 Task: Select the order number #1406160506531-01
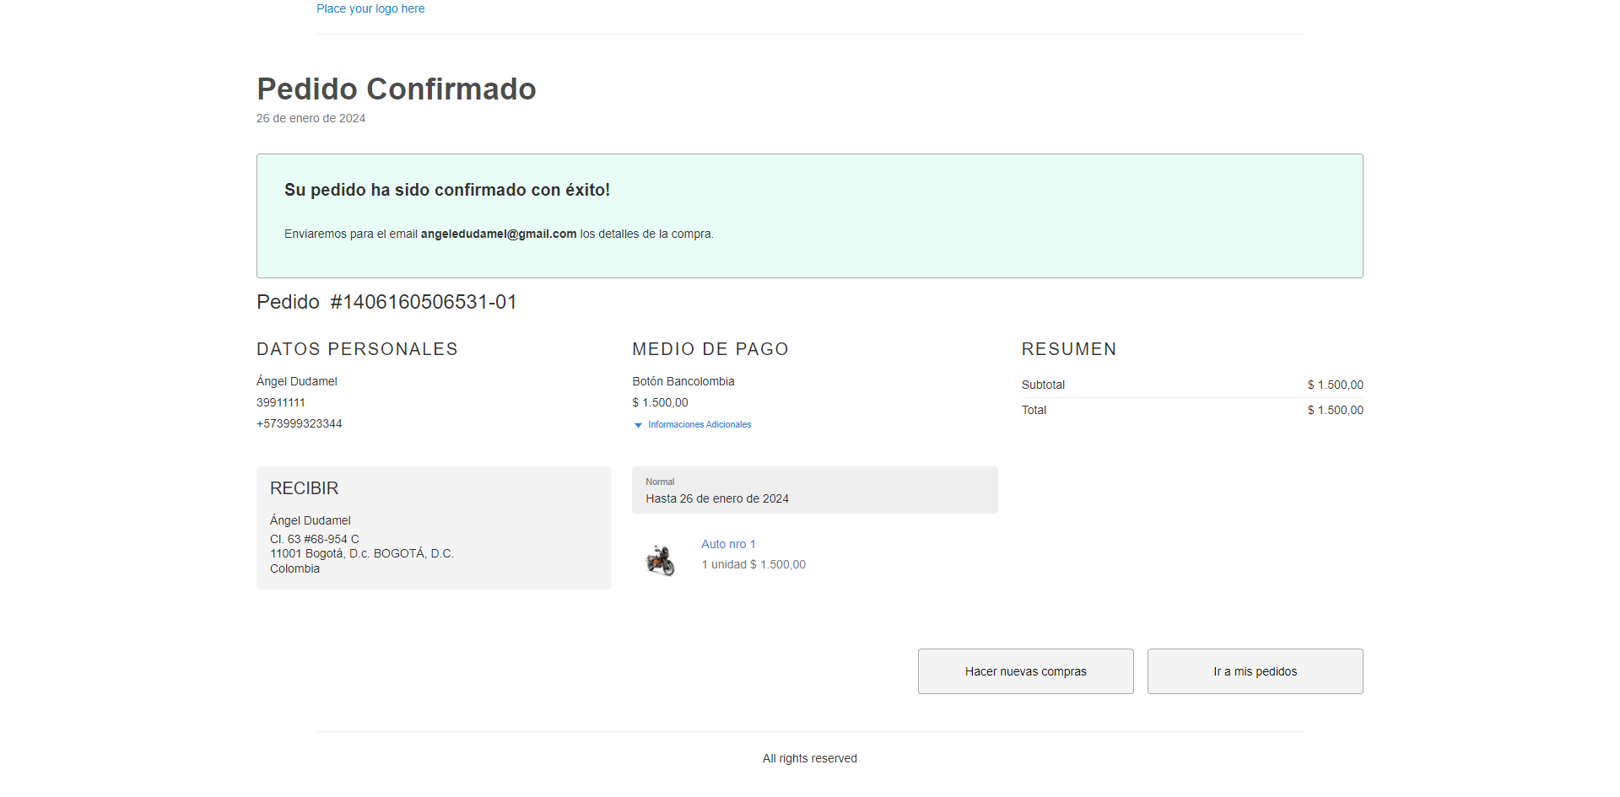(423, 302)
